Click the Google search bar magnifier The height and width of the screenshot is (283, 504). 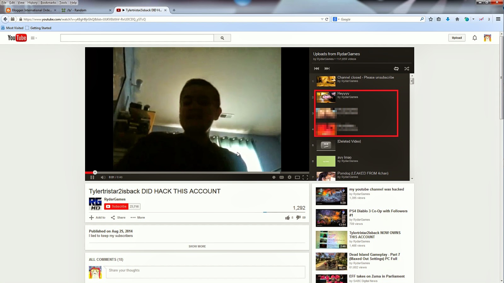[422, 19]
